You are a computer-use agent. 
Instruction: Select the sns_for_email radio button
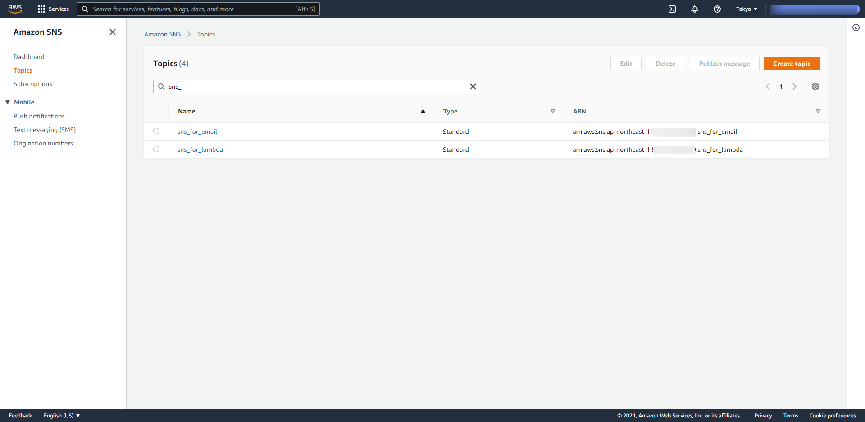(156, 131)
